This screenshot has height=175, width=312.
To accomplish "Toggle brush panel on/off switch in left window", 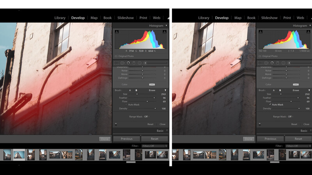I will (x=116, y=124).
